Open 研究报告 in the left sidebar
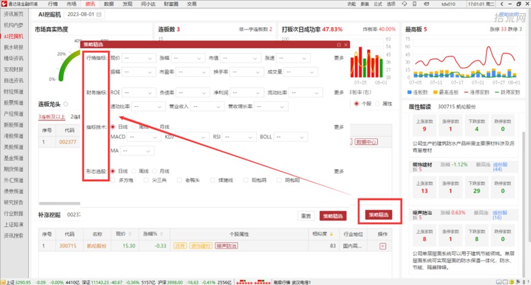 [14, 202]
